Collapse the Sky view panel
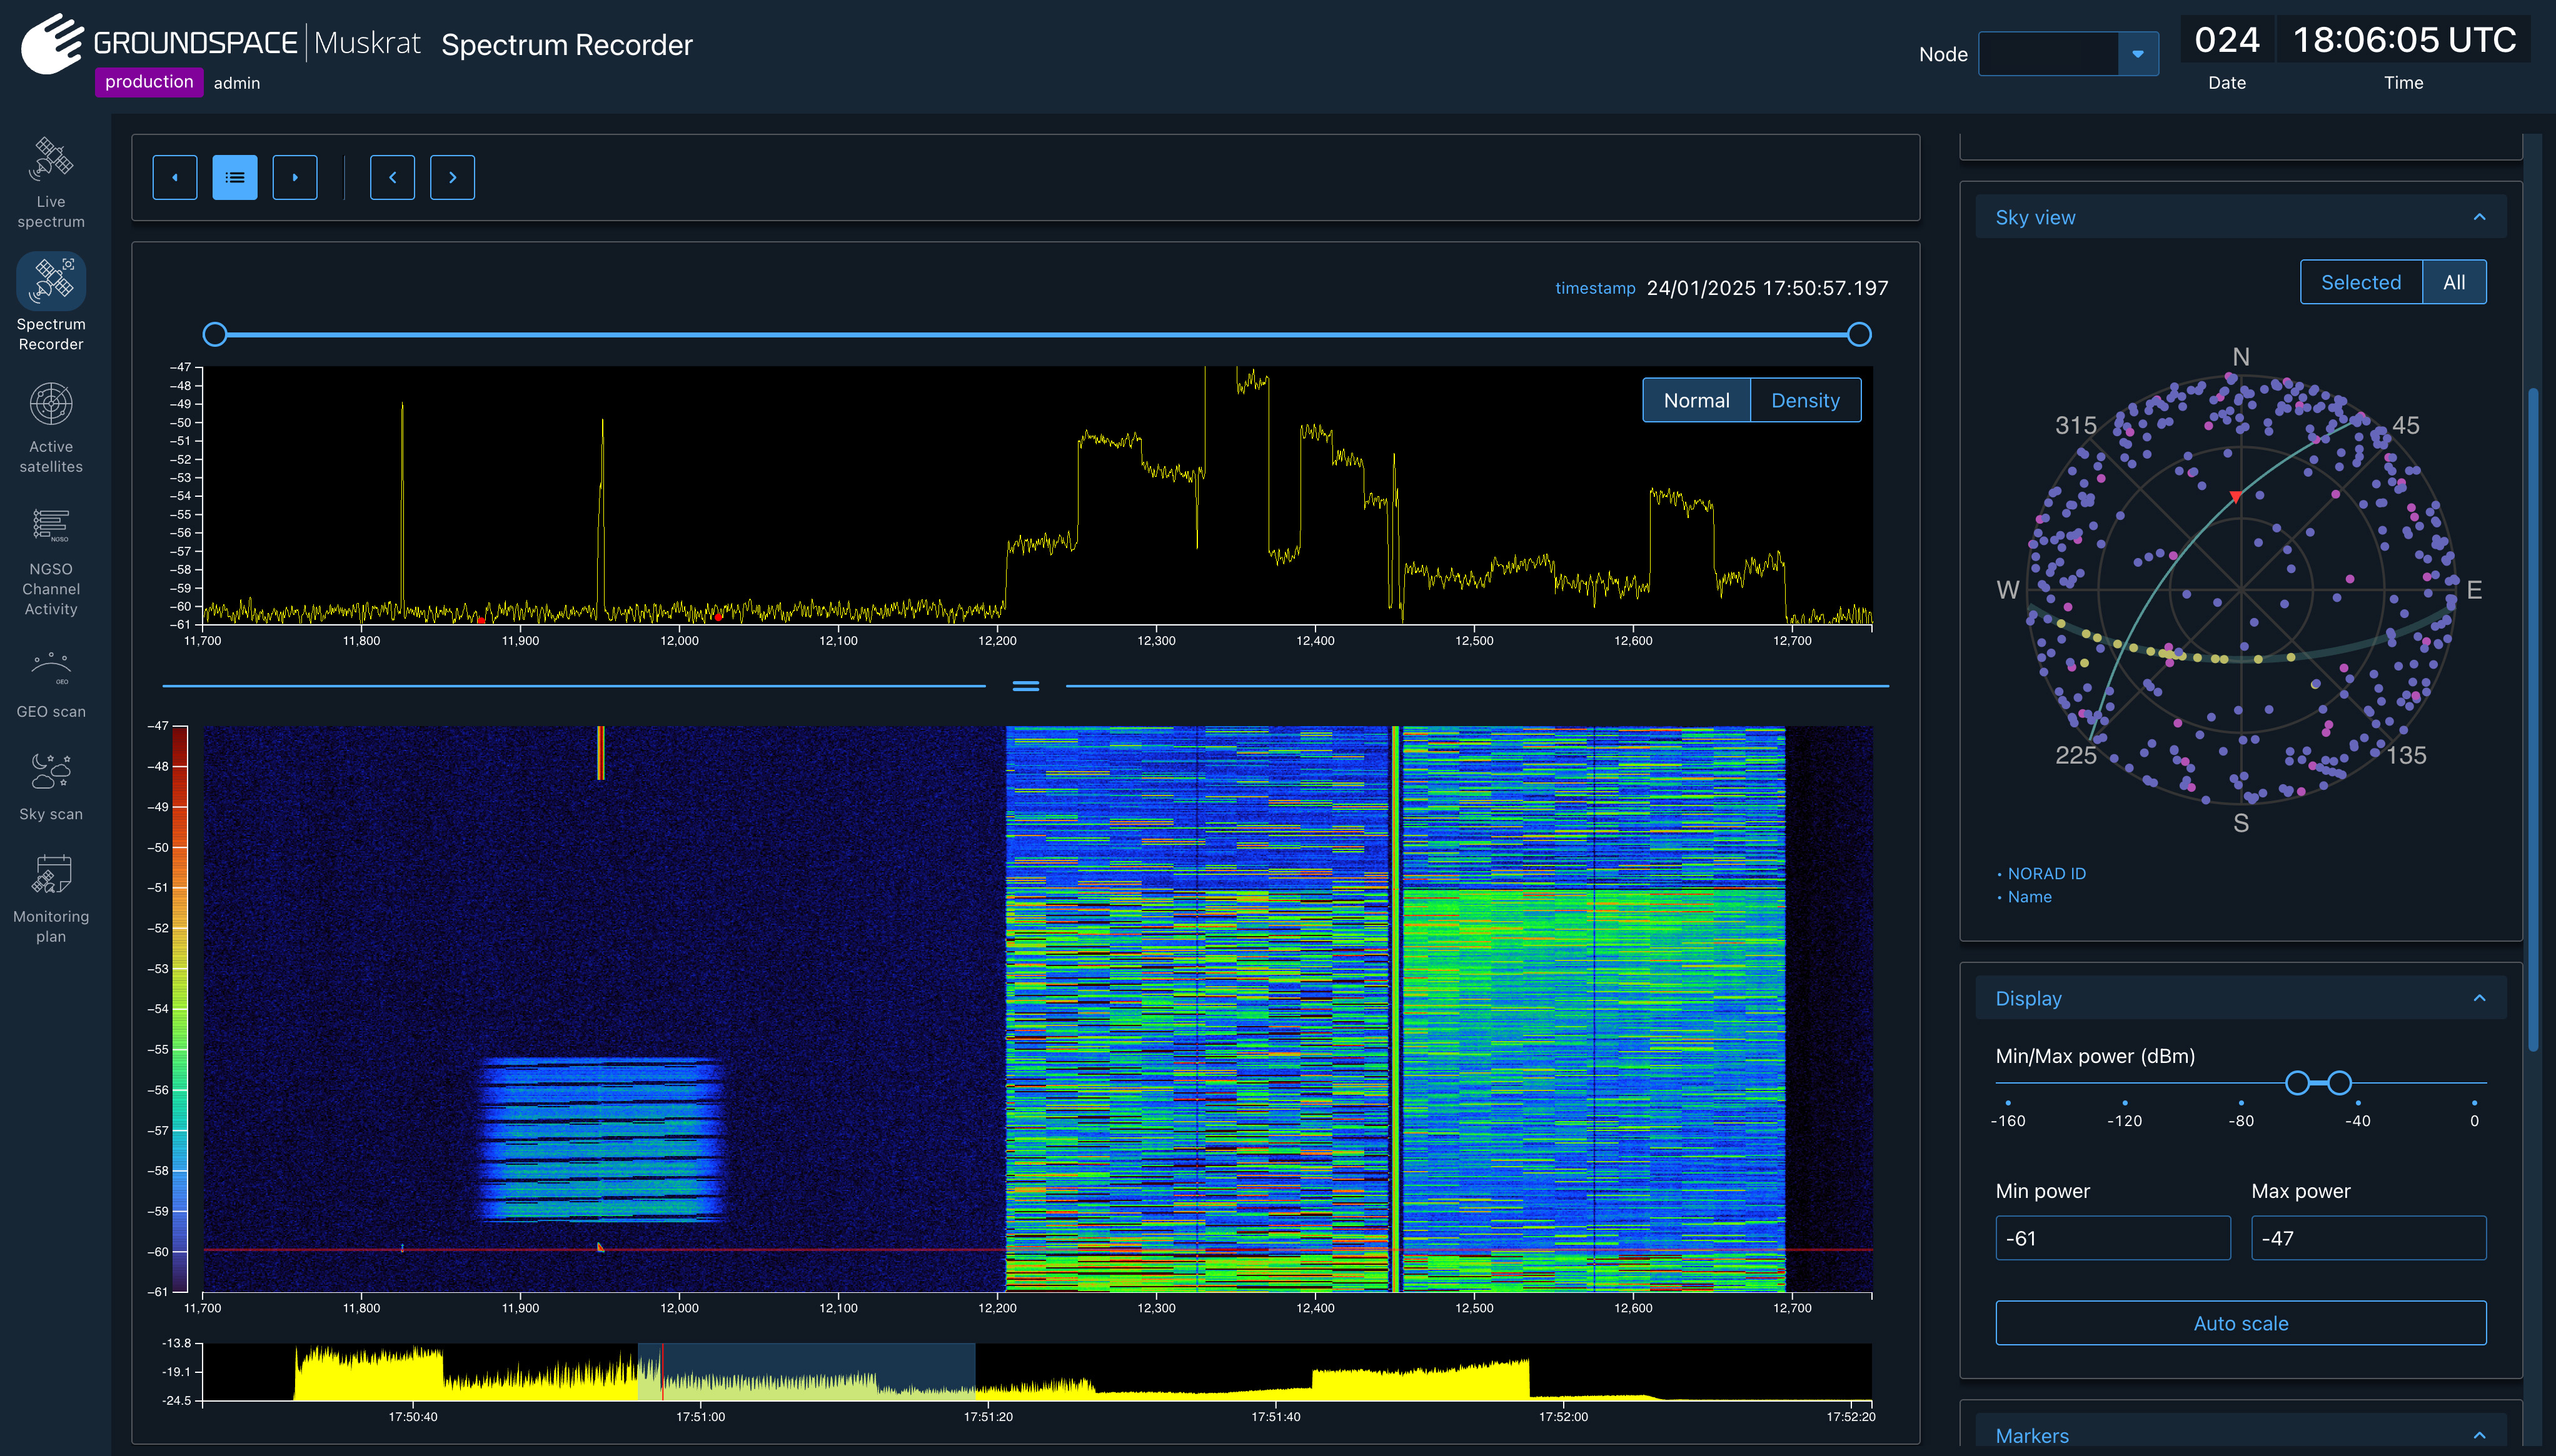2556x1456 pixels. tap(2479, 217)
